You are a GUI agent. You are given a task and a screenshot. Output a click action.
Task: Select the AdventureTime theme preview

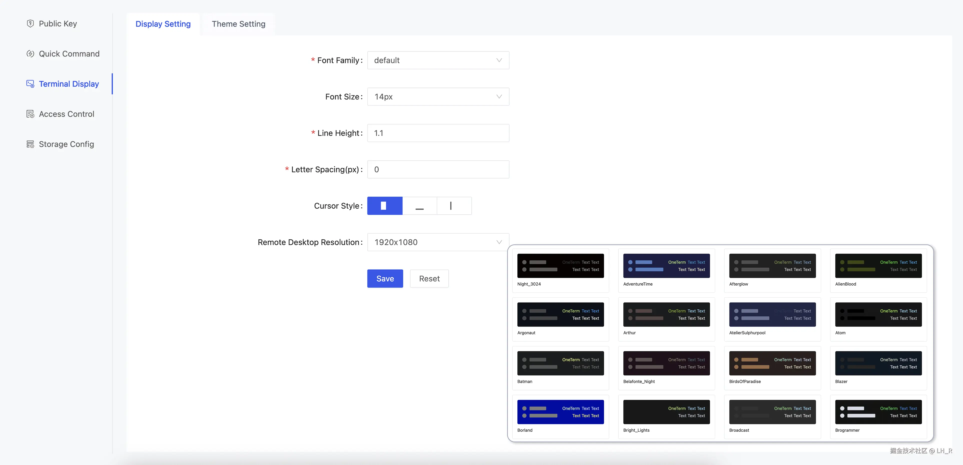(666, 266)
